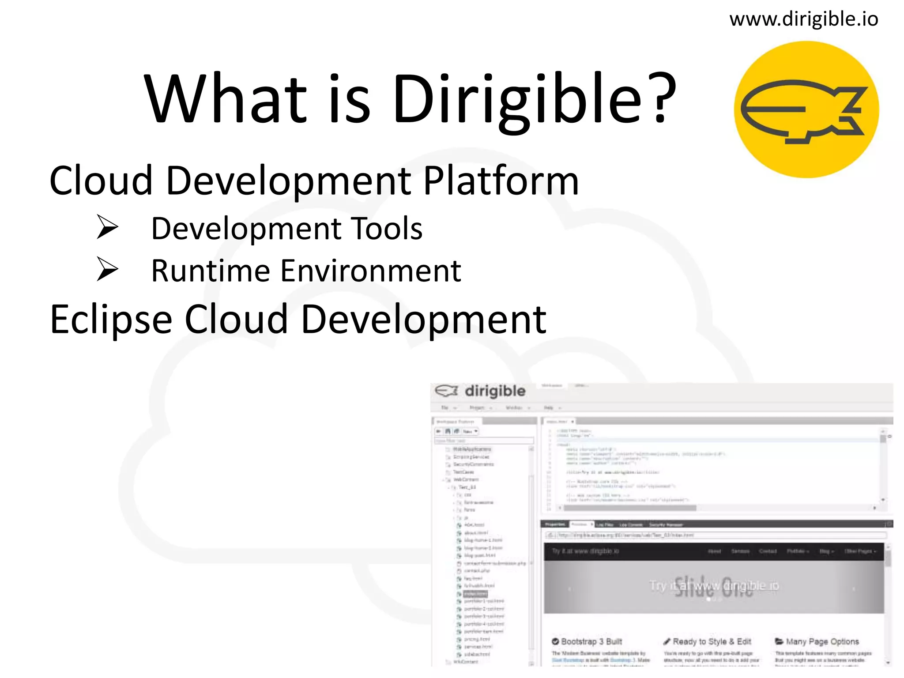
Task: Click the small dirigible logo in IDE header
Action: 446,391
